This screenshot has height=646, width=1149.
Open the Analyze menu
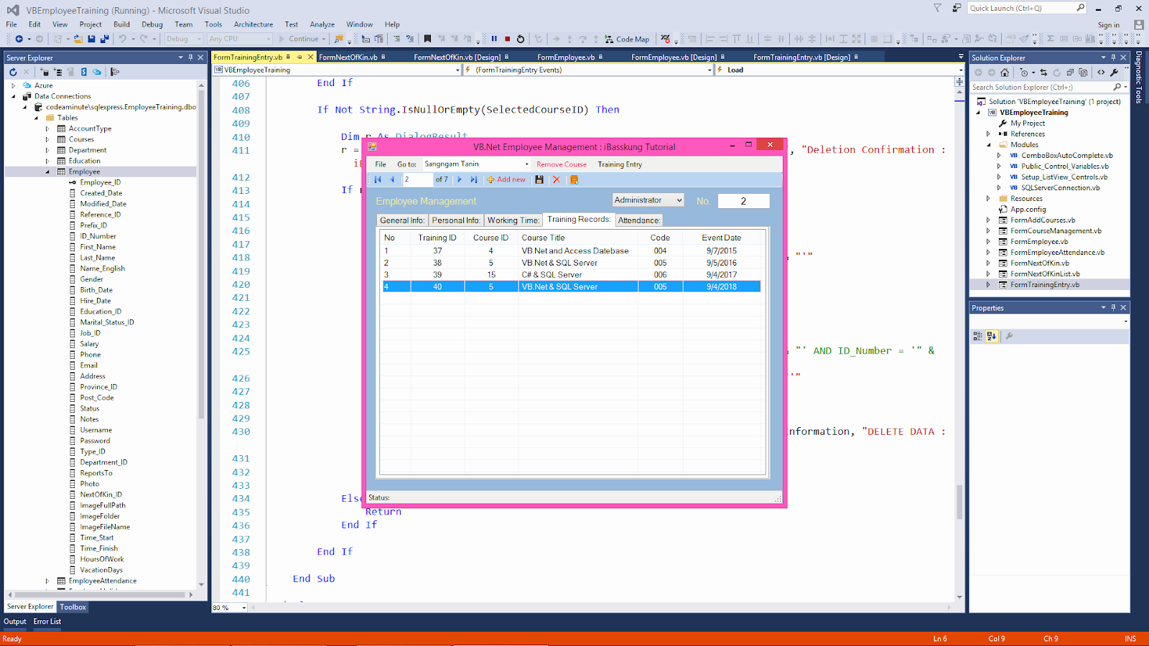click(322, 24)
